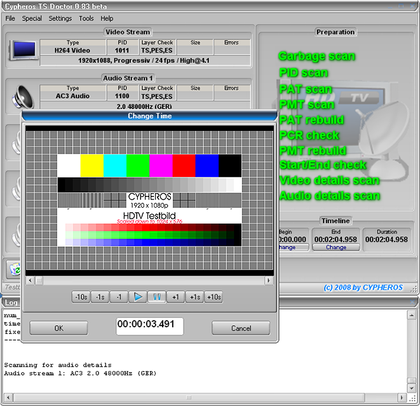Click the Audio stream 1 log line
The image size is (420, 406).
pos(80,374)
